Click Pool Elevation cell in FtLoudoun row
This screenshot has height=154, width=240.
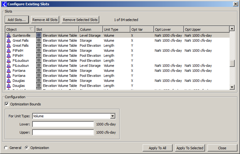[x=90, y=61]
